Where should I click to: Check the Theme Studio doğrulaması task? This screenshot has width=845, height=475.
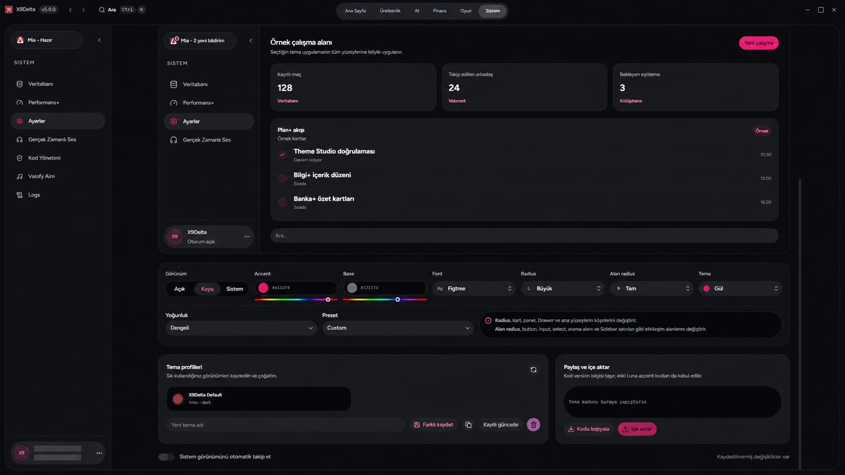tap(283, 154)
